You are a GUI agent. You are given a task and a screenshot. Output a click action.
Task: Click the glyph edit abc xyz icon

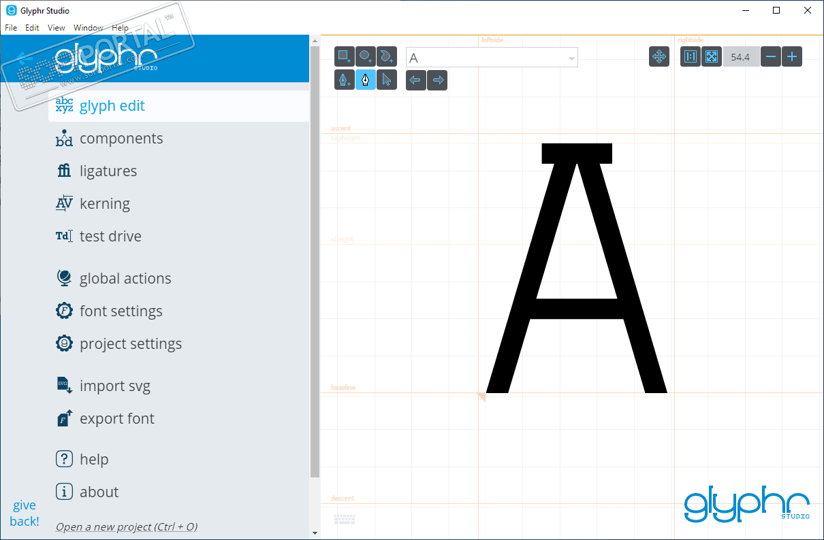coord(64,105)
